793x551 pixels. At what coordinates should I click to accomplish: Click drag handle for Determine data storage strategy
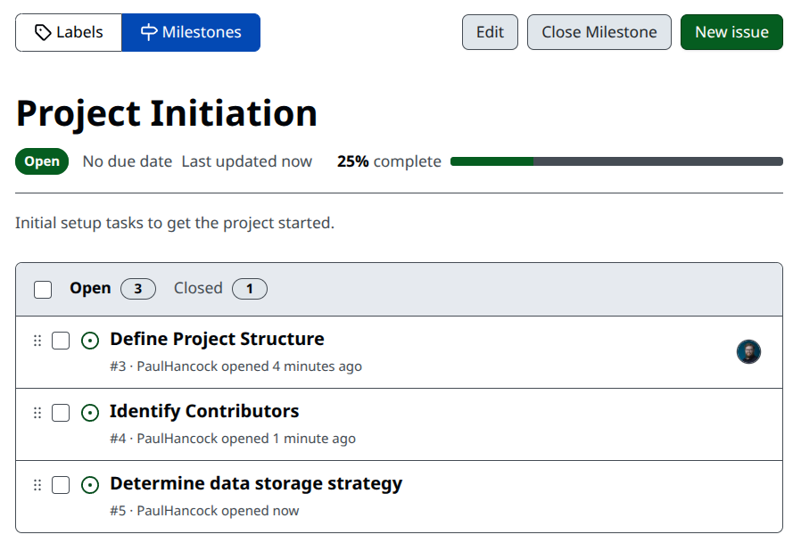coord(37,485)
